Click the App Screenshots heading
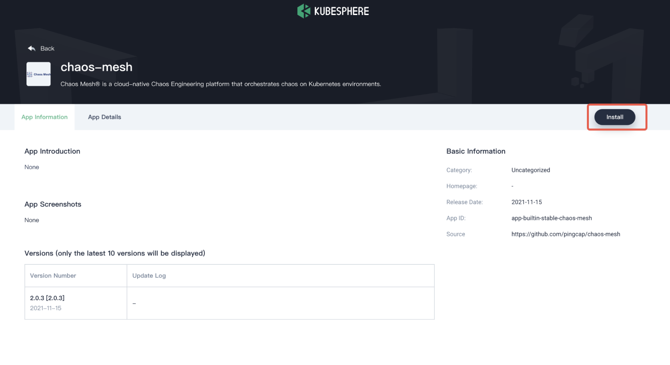 [53, 204]
